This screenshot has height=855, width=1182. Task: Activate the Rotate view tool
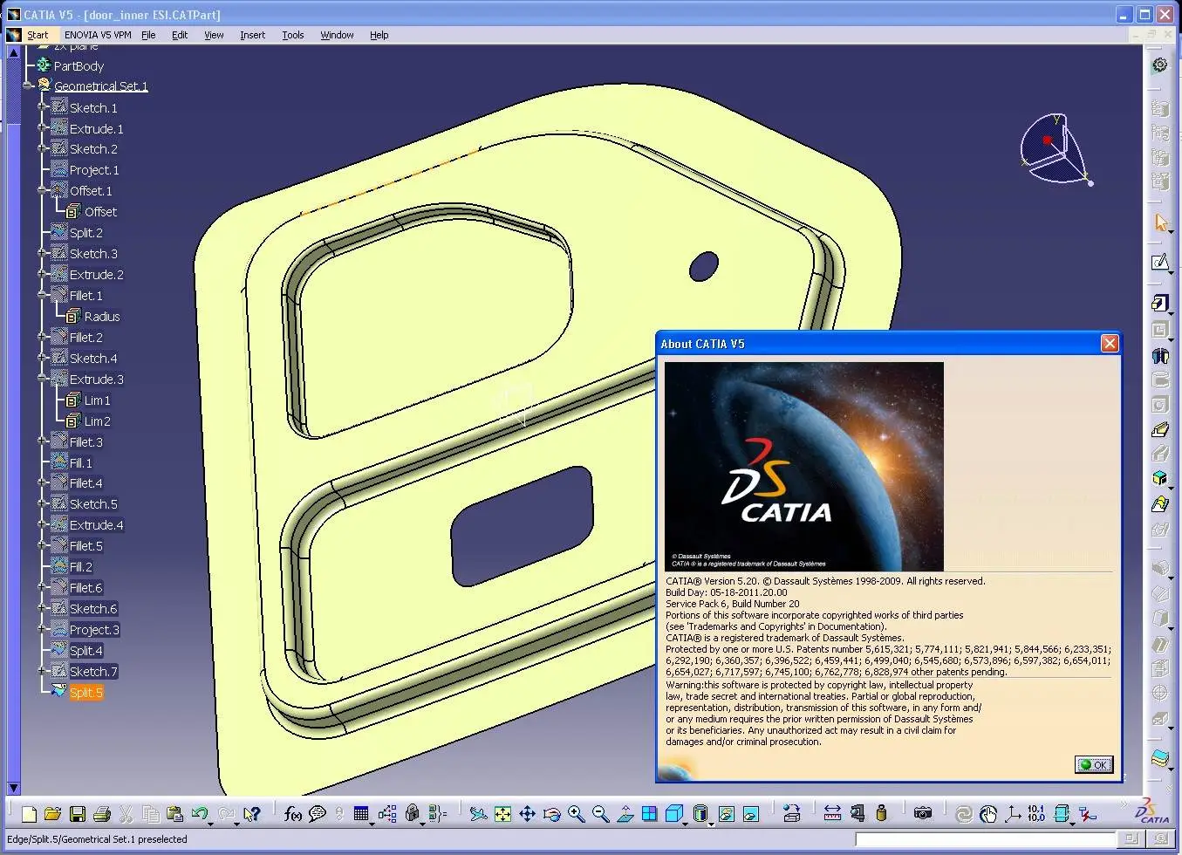[551, 814]
